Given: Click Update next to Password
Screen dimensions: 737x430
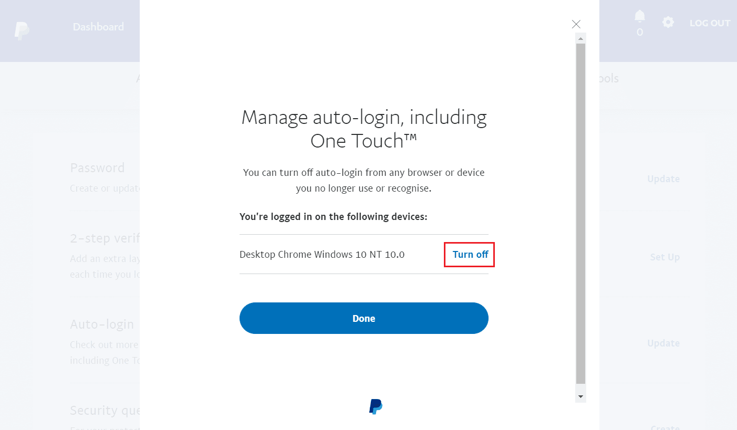Looking at the screenshot, I should coord(663,179).
